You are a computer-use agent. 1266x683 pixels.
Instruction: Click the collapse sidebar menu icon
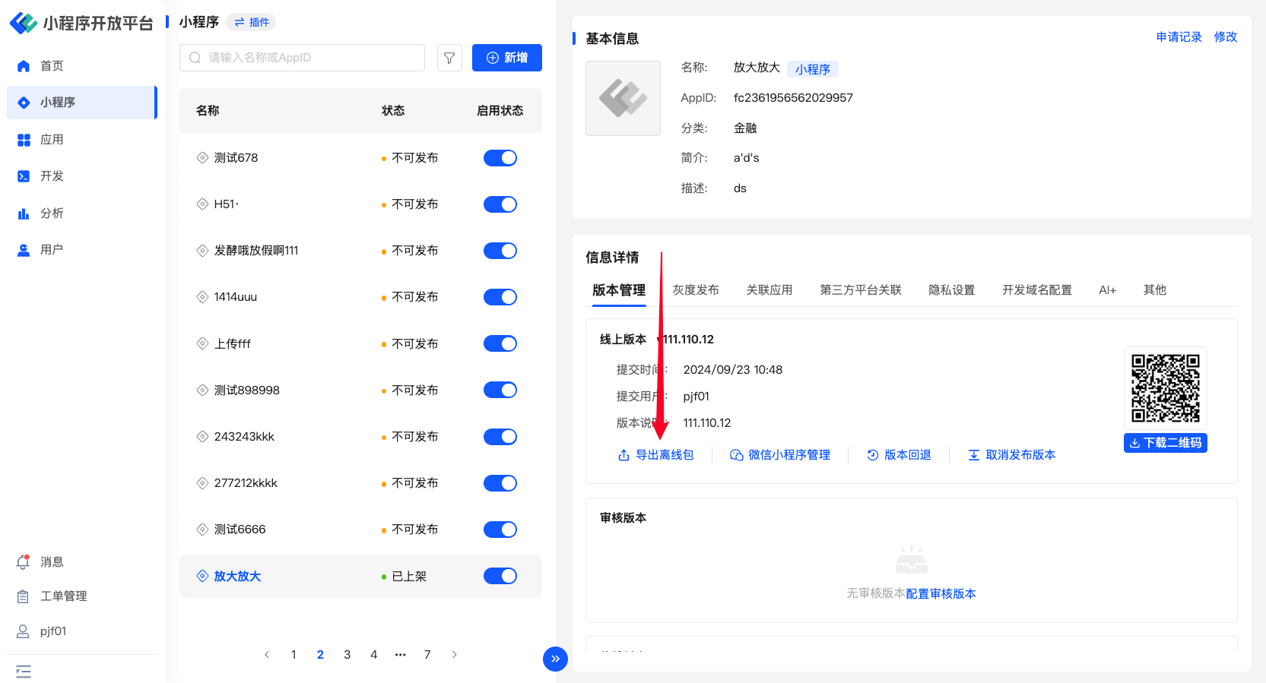point(24,672)
